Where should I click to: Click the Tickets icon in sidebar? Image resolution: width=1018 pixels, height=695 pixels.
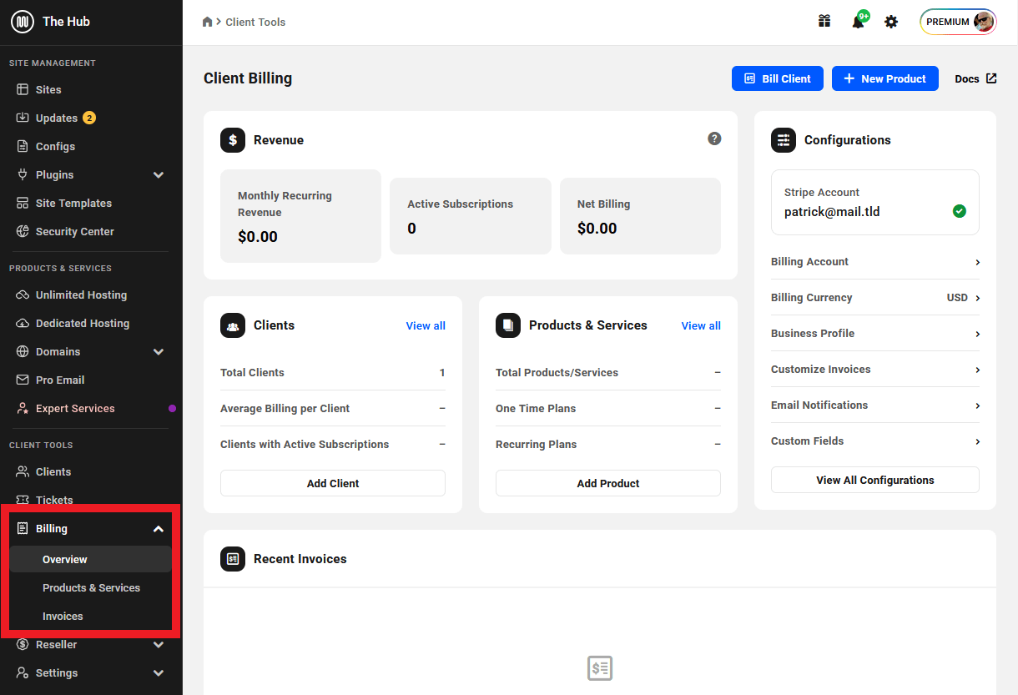[x=23, y=500]
